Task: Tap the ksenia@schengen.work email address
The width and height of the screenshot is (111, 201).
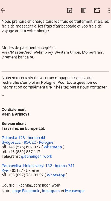Action: 39,185
